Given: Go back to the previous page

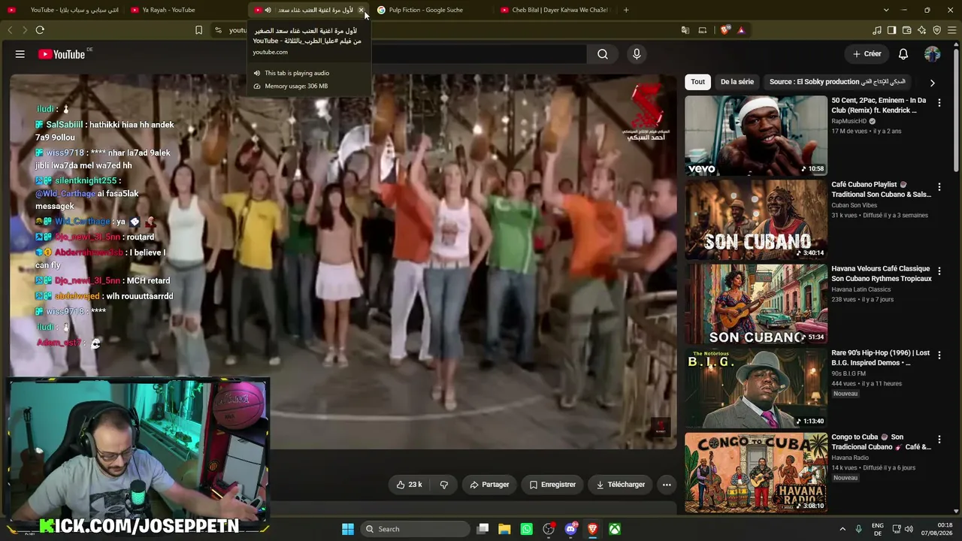Looking at the screenshot, I should [x=10, y=30].
